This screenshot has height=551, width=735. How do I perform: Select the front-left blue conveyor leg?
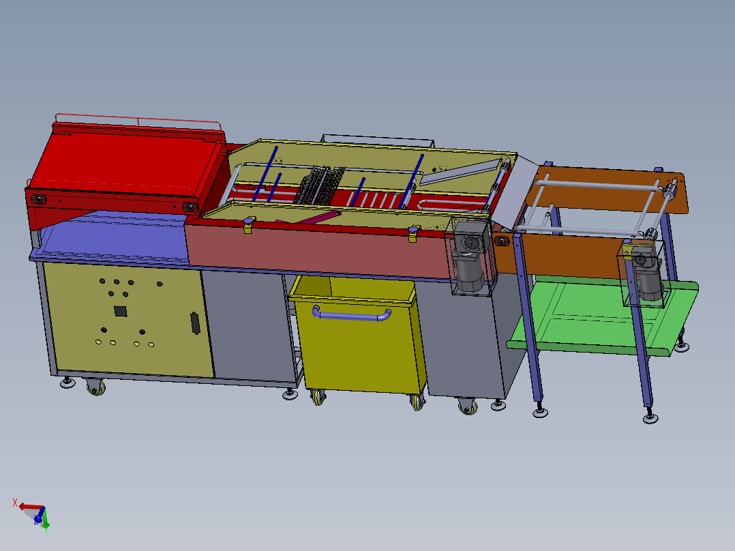pos(528,316)
